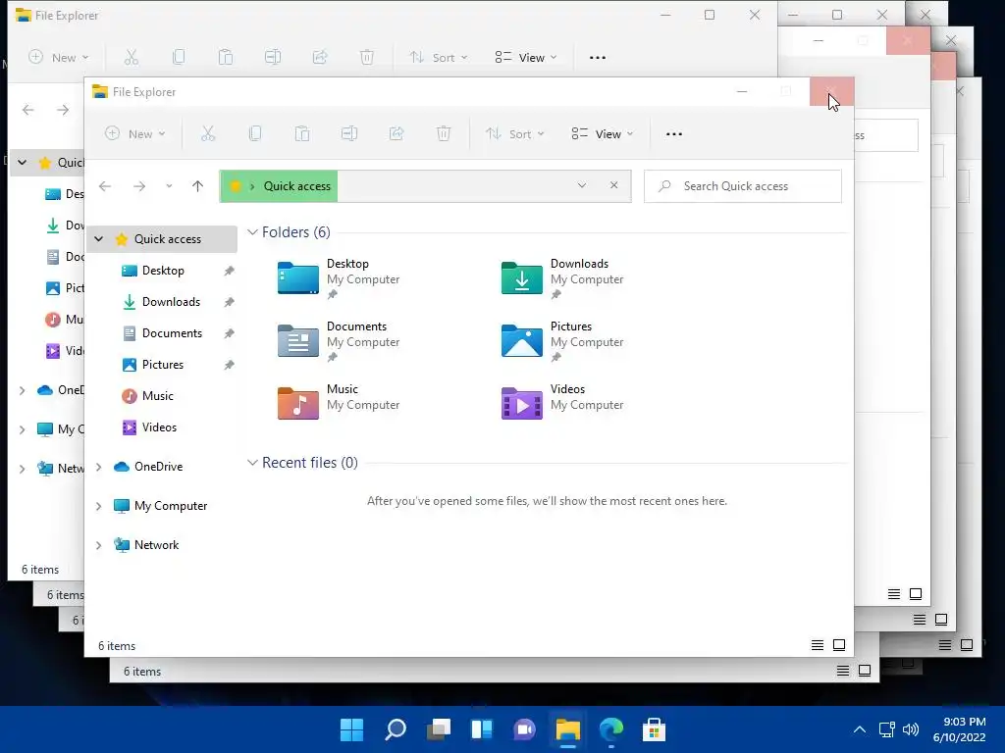Open the New dropdown in the front window

pos(135,133)
